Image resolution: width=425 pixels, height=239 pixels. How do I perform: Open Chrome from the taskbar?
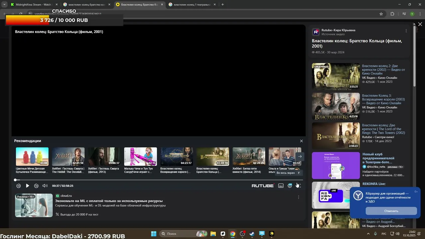[233, 234]
